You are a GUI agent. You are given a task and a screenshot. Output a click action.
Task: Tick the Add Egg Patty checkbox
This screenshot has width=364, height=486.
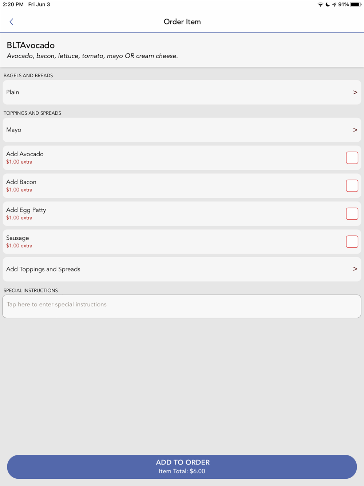(x=352, y=214)
